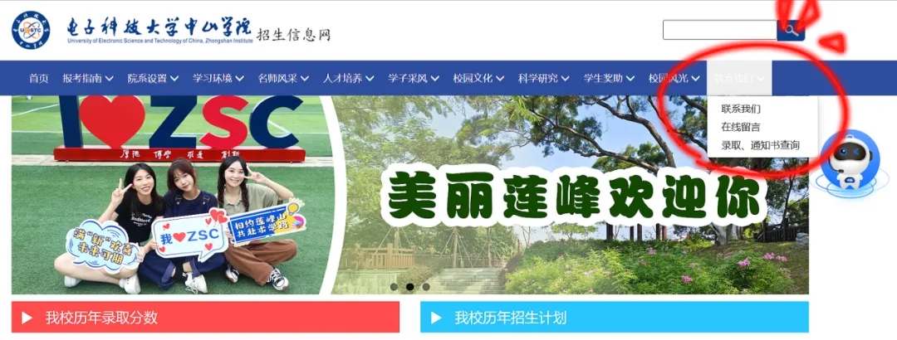Focus the search text field

tap(719, 31)
